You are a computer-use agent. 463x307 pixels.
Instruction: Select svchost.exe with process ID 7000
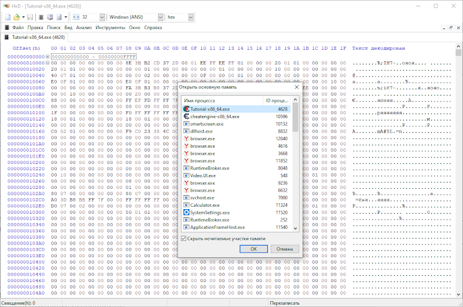coord(236,198)
